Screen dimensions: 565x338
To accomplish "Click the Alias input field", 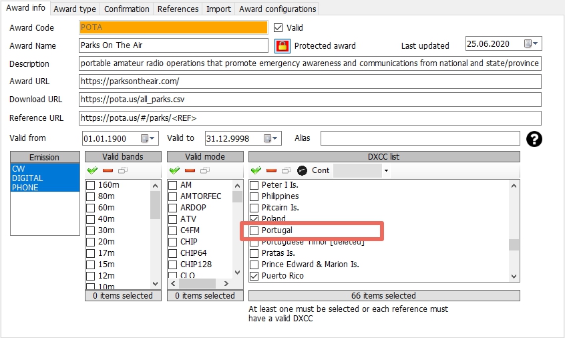I will 420,138.
